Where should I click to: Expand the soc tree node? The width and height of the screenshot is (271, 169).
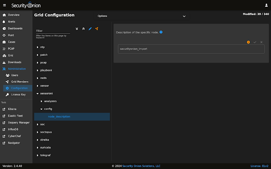(x=38, y=124)
